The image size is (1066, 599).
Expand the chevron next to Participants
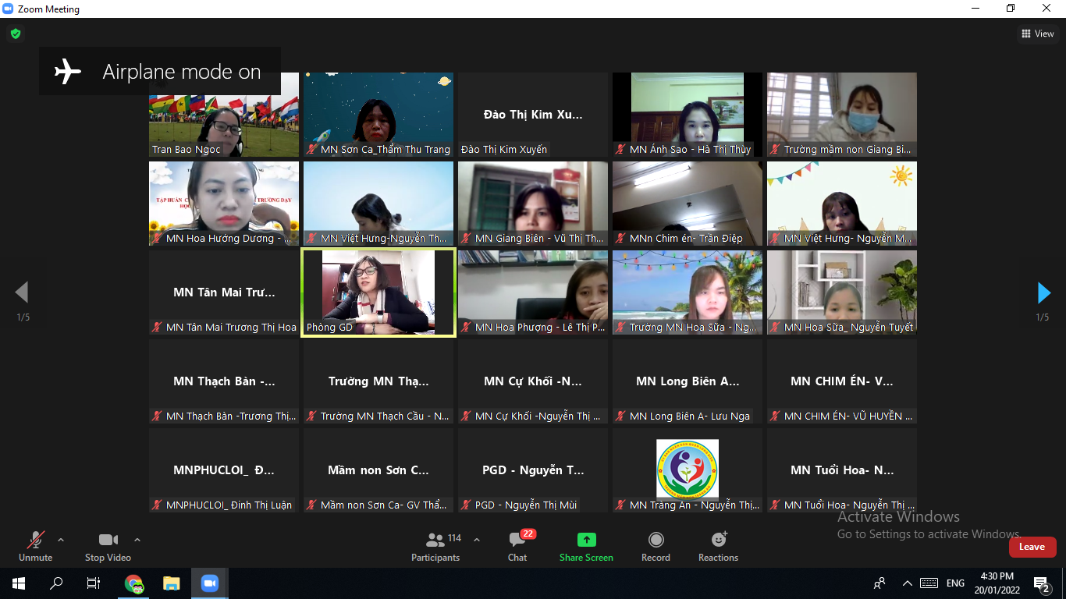(477, 540)
